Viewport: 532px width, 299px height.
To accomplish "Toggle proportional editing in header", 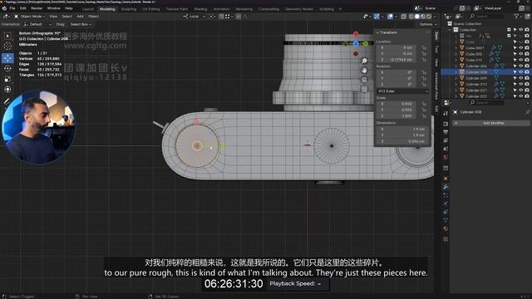I will coord(239,17).
